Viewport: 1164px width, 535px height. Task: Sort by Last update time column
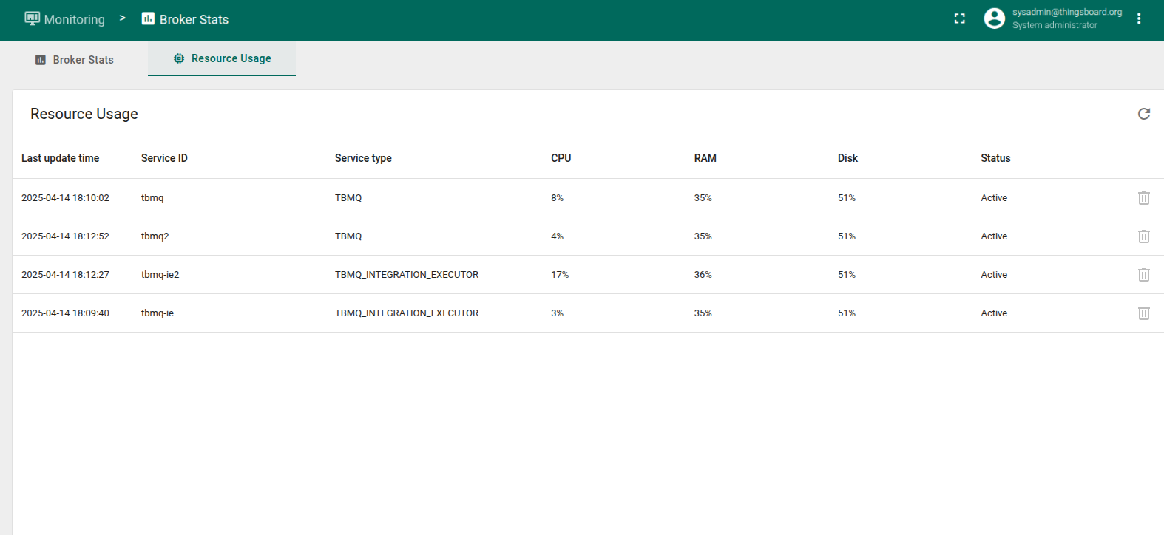point(60,158)
